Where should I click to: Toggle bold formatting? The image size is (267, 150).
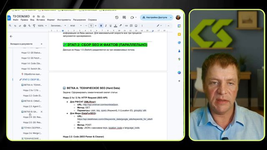[x=101, y=26]
